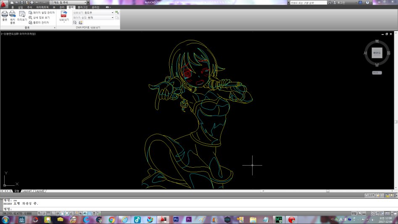
Task: Toggle Object Snap Tracking in the status bar
Action: click(x=71, y=213)
